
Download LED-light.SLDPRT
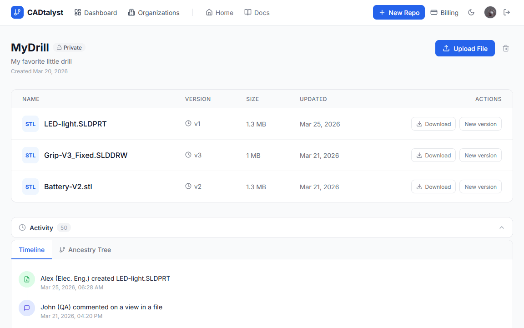(433, 124)
